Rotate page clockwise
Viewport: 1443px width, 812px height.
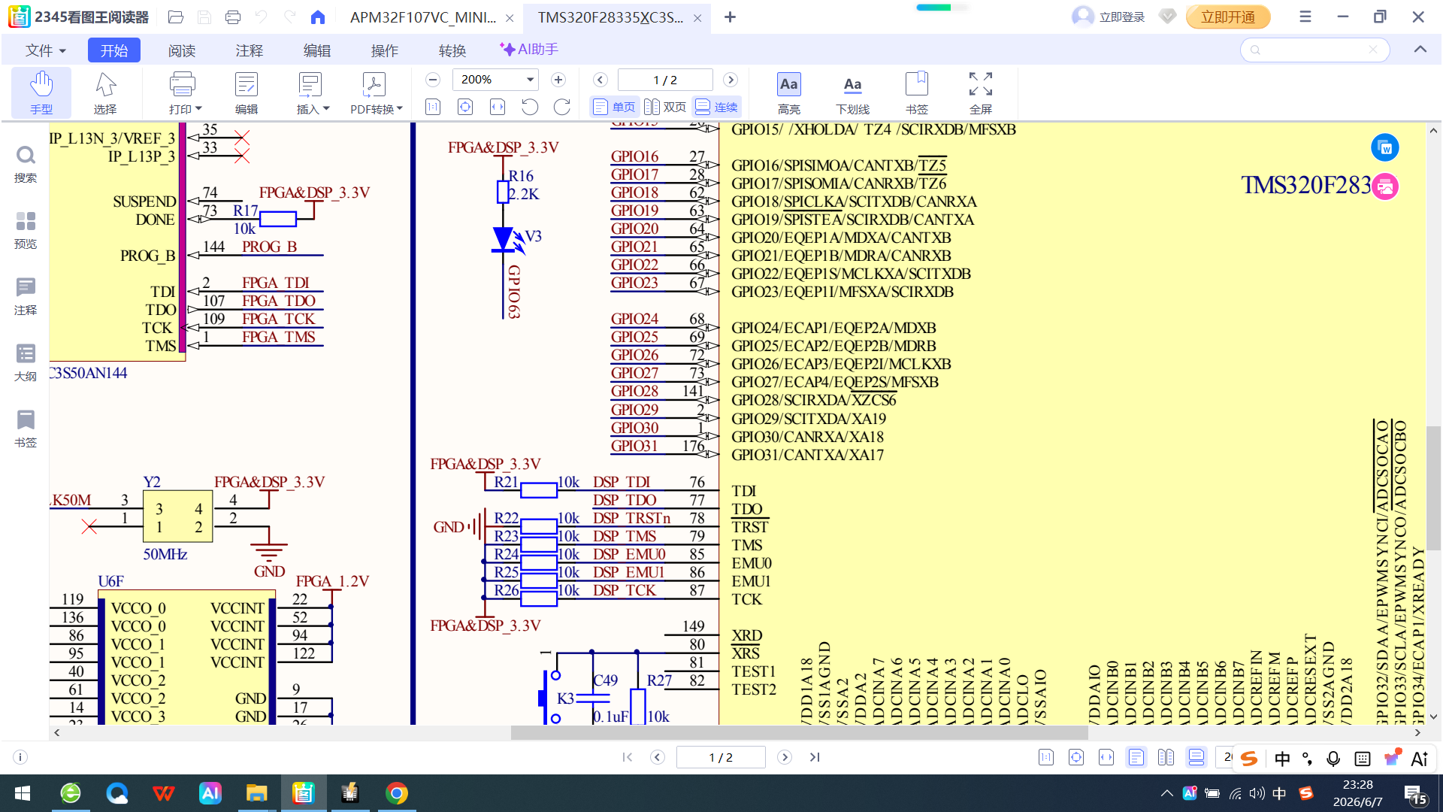(x=562, y=107)
